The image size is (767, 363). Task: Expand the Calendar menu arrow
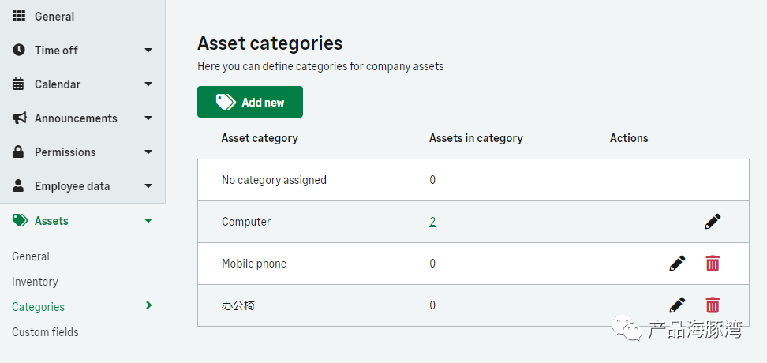point(148,84)
